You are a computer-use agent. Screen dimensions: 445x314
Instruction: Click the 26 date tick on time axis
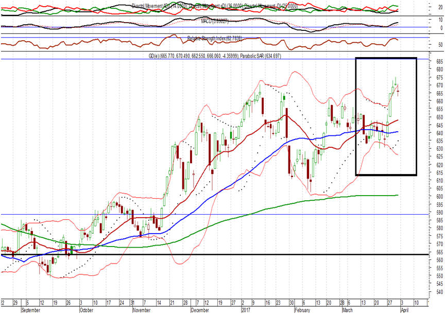tap(69, 303)
